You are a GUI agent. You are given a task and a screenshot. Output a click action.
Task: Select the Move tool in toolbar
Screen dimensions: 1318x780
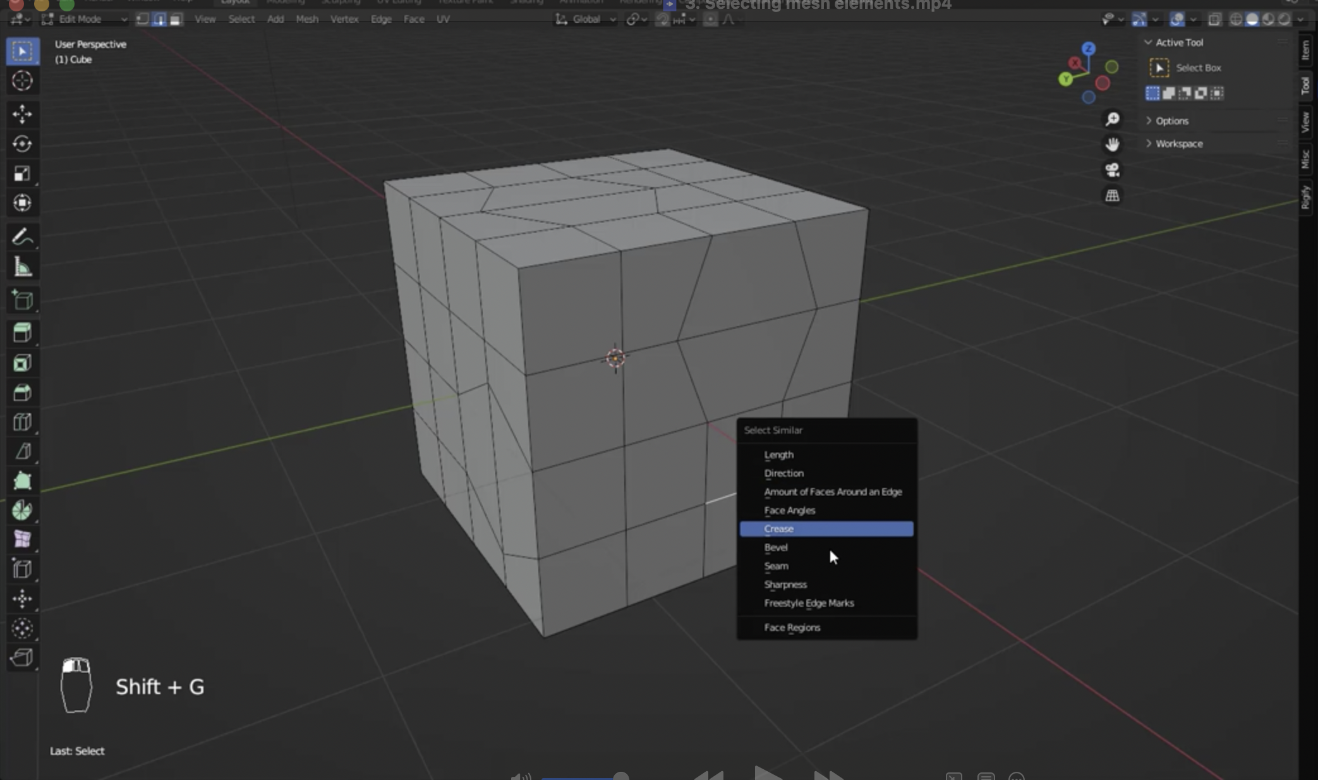point(22,114)
